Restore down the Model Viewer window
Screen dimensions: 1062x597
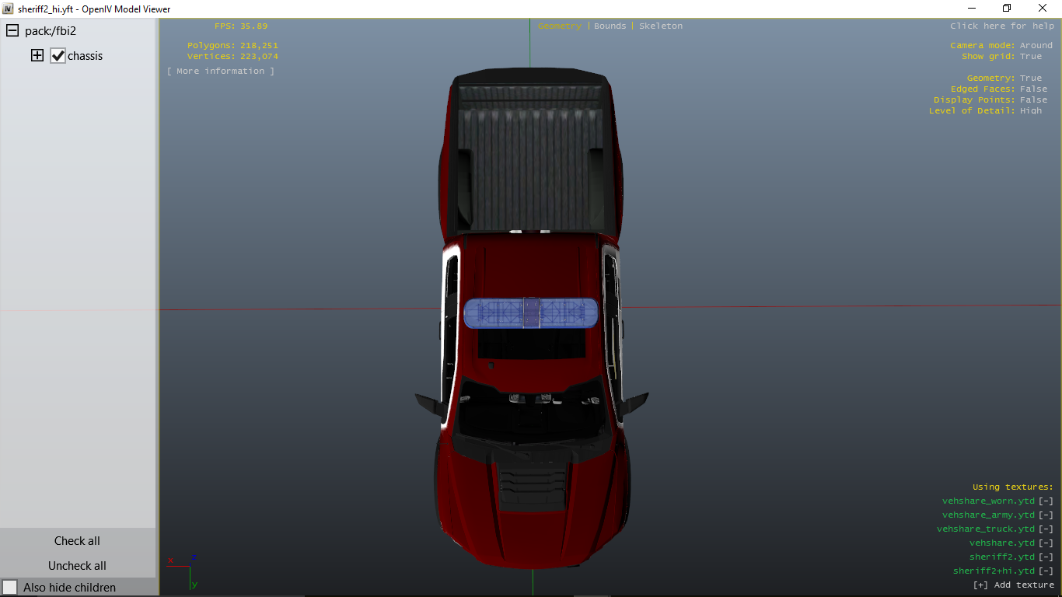click(x=1007, y=9)
